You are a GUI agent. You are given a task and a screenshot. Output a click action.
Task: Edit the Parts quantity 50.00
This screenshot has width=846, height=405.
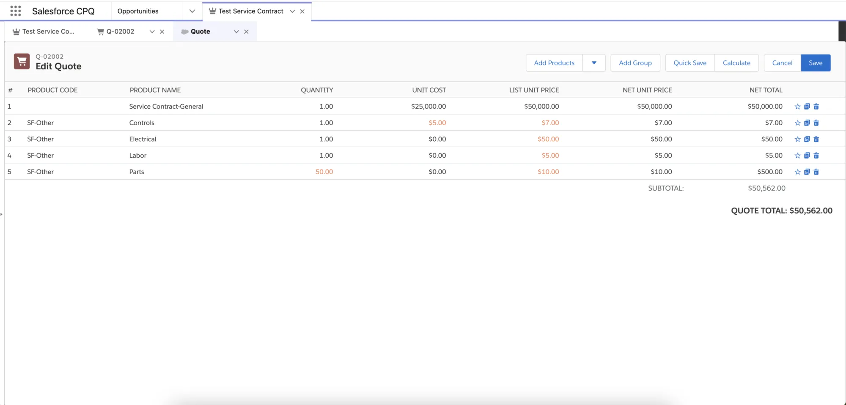click(324, 172)
